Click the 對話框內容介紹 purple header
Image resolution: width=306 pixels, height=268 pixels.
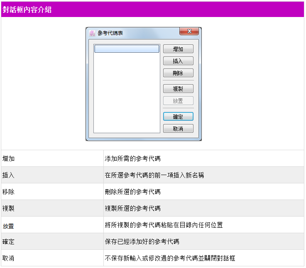pos(153,10)
